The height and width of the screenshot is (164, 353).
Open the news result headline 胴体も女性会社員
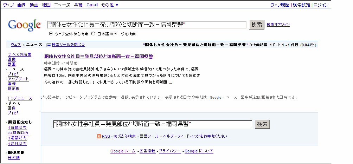[98, 57]
